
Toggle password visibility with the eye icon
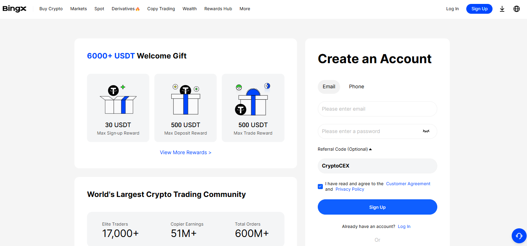pos(426,131)
